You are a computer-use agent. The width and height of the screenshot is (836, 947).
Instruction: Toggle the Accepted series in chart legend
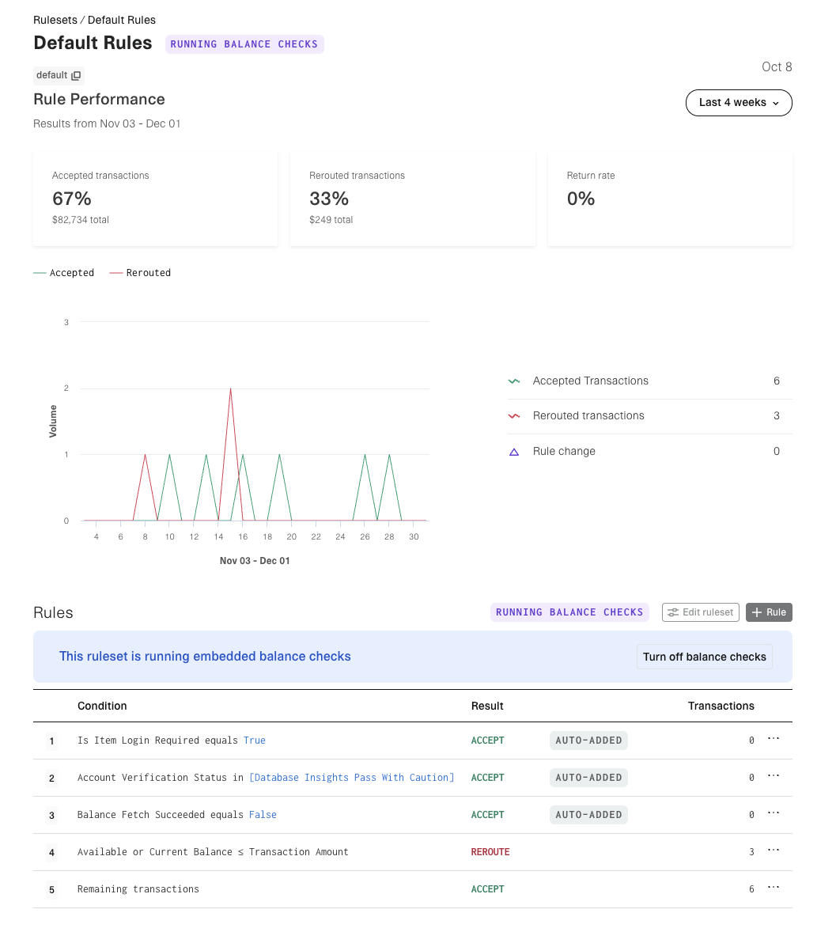(x=64, y=273)
